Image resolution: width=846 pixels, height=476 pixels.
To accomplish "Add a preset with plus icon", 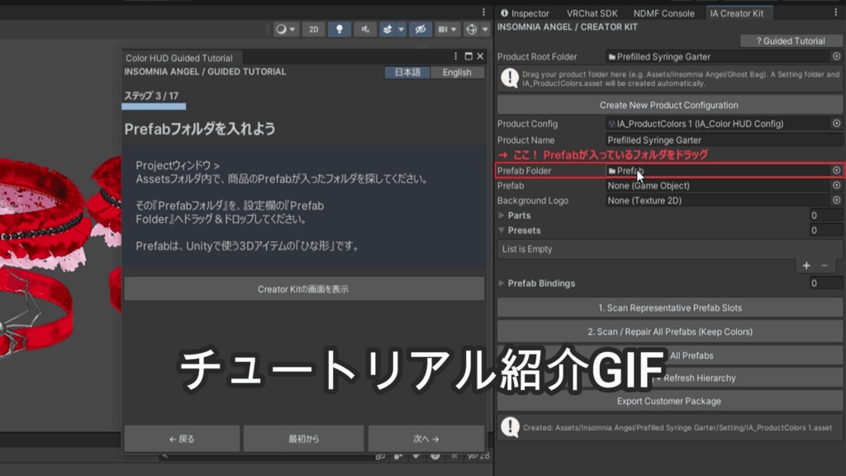I will (806, 265).
